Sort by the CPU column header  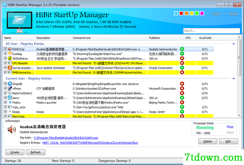(x=188, y=38)
